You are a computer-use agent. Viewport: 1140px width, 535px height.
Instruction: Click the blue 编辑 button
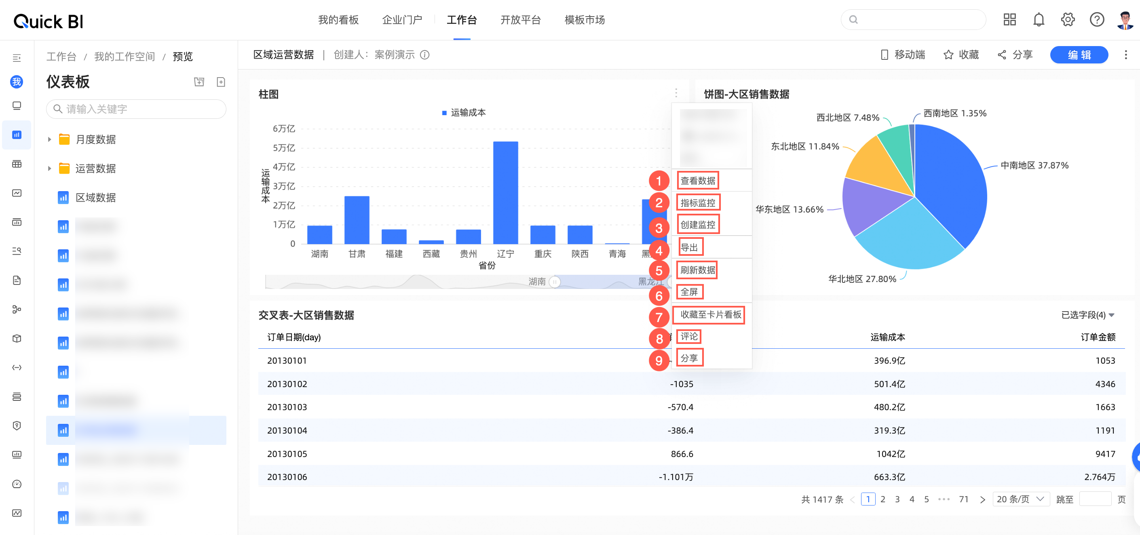pyautogui.click(x=1079, y=55)
